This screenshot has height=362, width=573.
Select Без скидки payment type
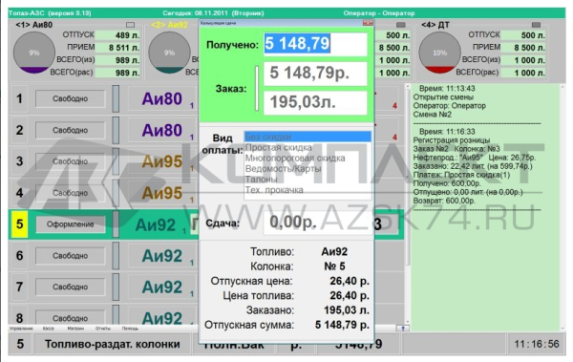click(x=308, y=137)
